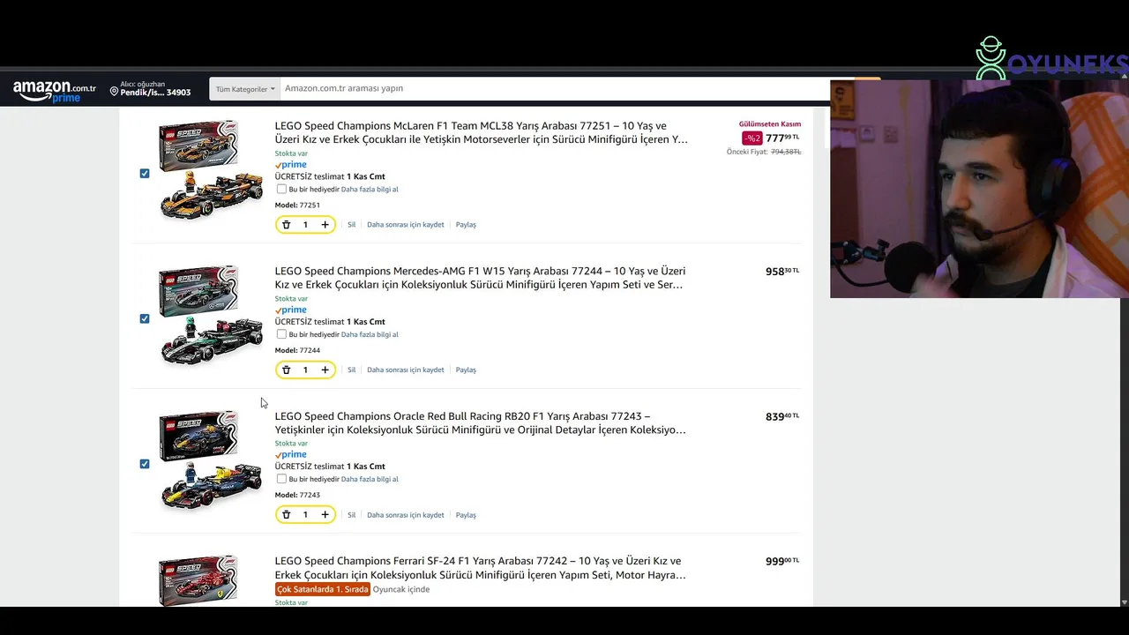The height and width of the screenshot is (635, 1129).
Task: Open gift info link for McLaren item
Action: (370, 190)
